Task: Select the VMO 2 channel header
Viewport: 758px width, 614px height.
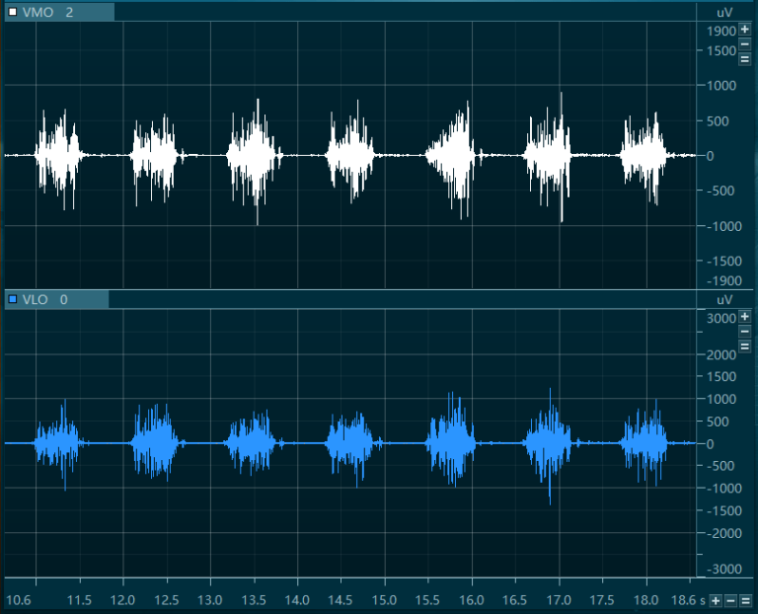Action: click(x=59, y=12)
